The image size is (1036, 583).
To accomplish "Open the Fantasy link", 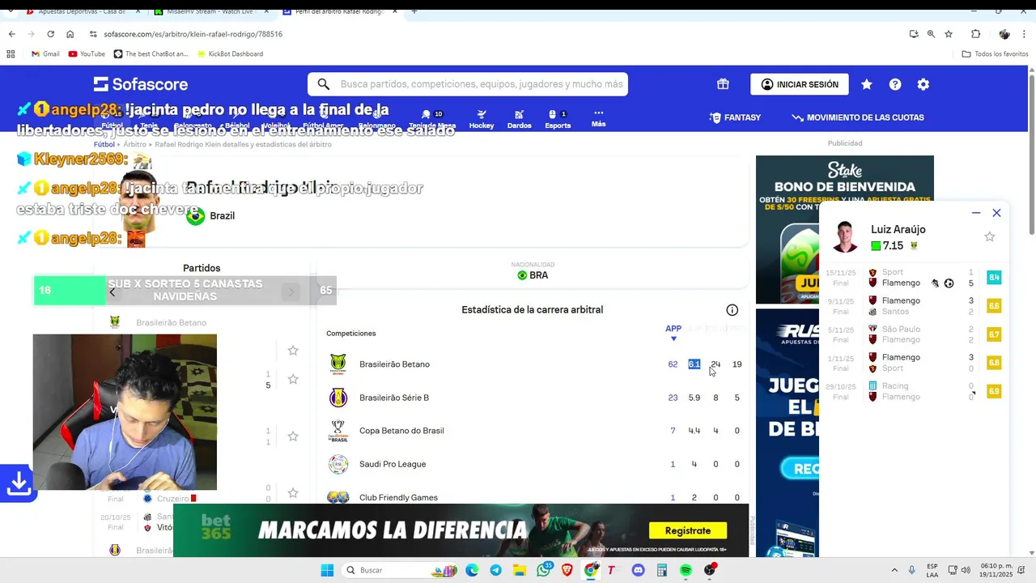I will click(x=735, y=117).
